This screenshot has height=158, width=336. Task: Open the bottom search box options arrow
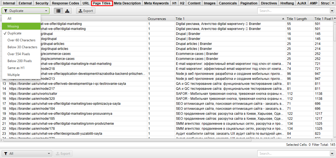(x=332, y=154)
